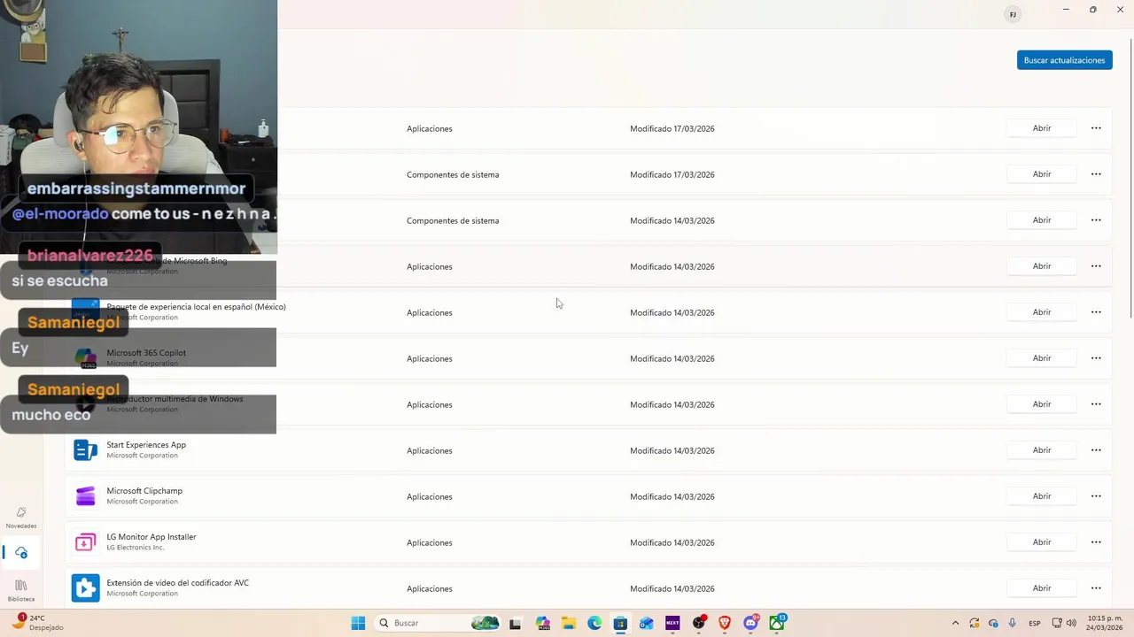Click the Microsoft Clipchamp icon
The image size is (1134, 637).
(85, 496)
